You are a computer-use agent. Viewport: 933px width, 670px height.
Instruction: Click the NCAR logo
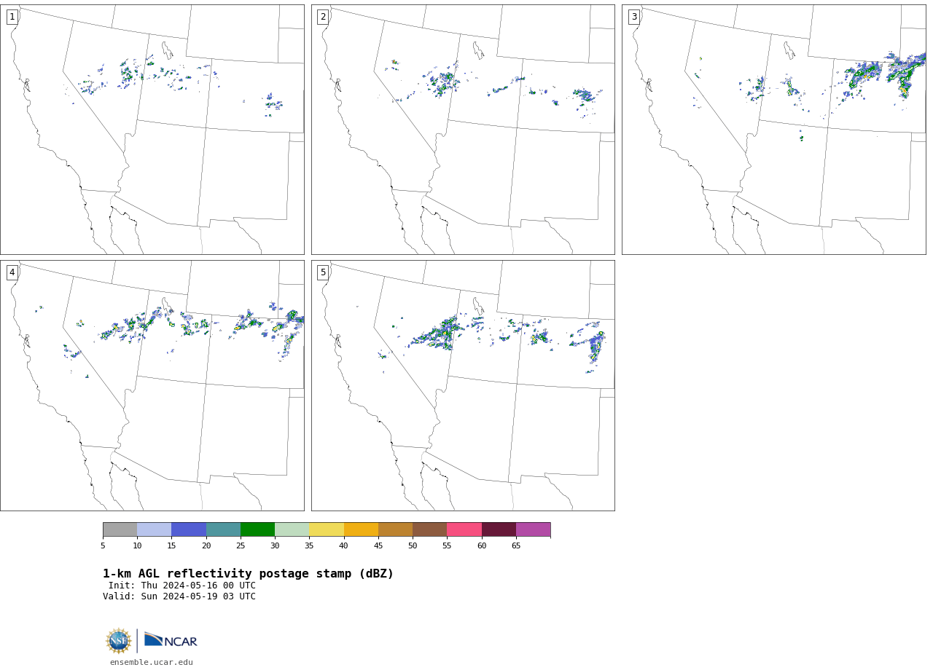[171, 640]
